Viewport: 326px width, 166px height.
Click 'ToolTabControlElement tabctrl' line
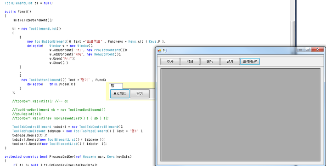[68, 127]
